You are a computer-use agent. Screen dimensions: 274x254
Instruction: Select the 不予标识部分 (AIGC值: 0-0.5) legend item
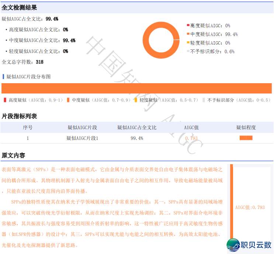click(x=236, y=100)
